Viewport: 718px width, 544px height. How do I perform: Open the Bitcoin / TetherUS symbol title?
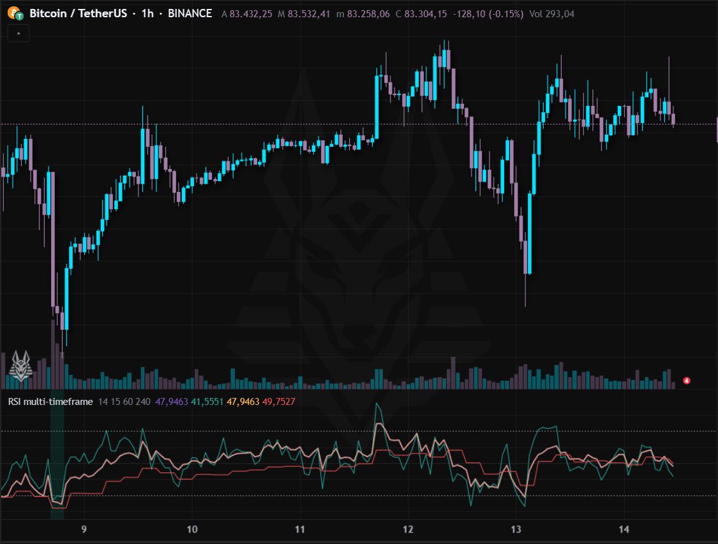coord(79,13)
